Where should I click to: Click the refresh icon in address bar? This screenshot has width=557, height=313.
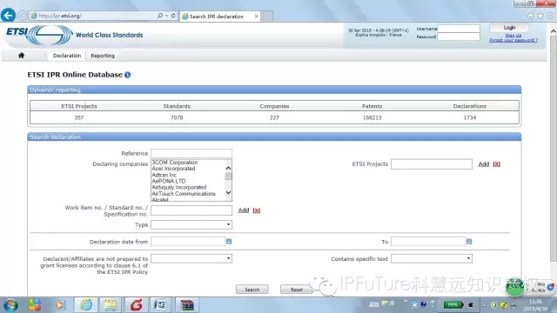tap(173, 16)
